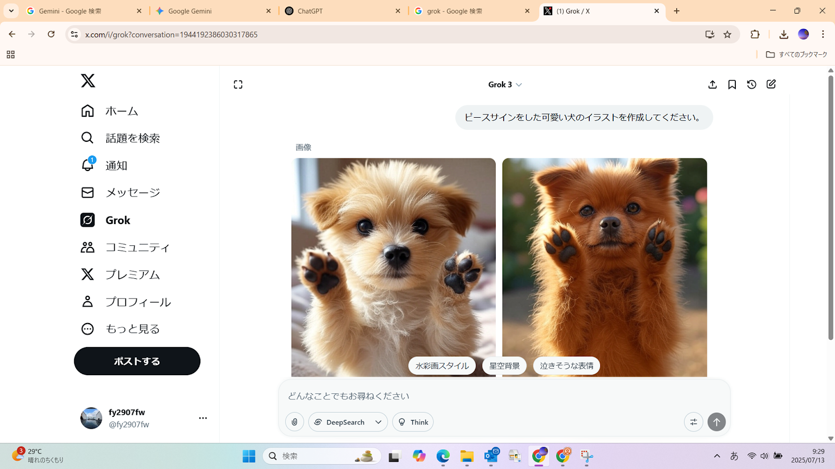Bookmark this page with star icon

click(727, 34)
